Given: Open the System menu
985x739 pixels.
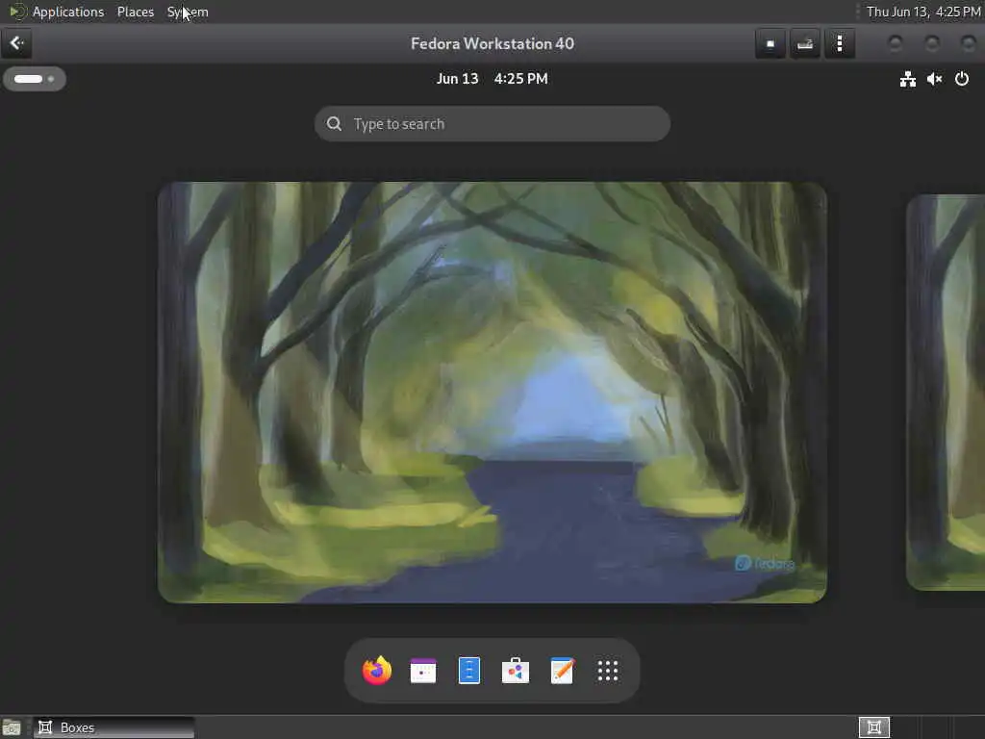Looking at the screenshot, I should pyautogui.click(x=188, y=12).
